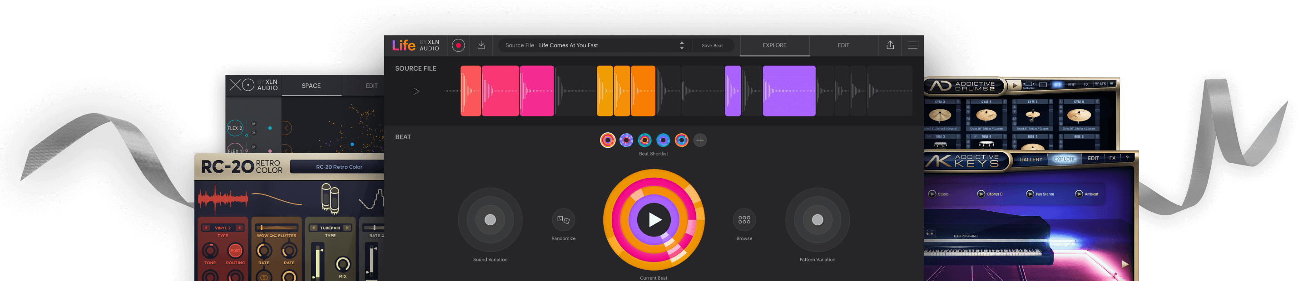Image resolution: width=1308 pixels, height=281 pixels.
Task: Preview Chorus D preset in Addictive Keys
Action: (981, 194)
